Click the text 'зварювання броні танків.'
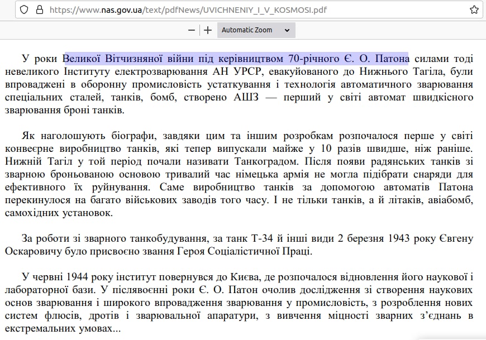The image size is (486, 340). (65, 110)
